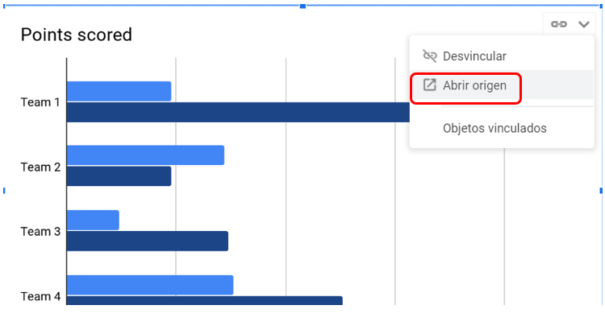The width and height of the screenshot is (605, 330).
Task: Select Team 1 dark blue bar
Action: [238, 112]
